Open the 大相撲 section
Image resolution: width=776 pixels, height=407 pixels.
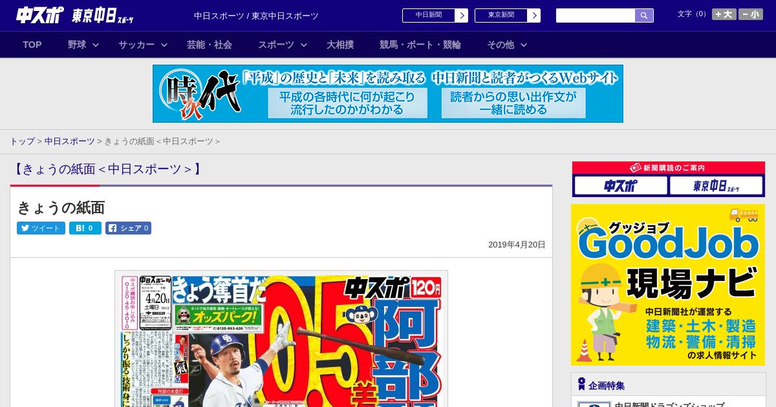[340, 45]
